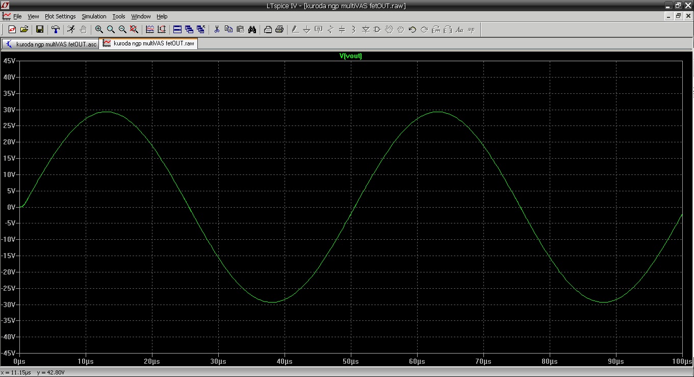Click the Rotate component icon
Viewport: 694px width, 377px height.
pyautogui.click(x=436, y=30)
